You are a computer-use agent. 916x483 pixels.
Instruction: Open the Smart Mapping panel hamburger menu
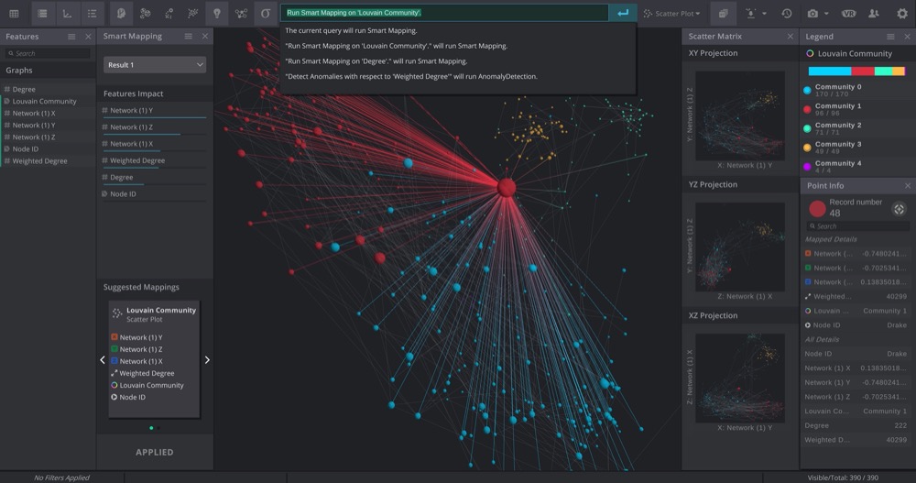coord(188,37)
